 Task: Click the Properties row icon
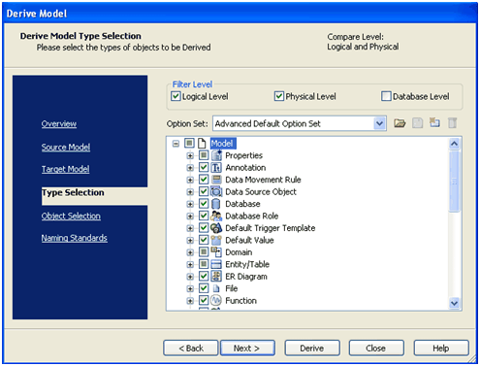tap(216, 155)
